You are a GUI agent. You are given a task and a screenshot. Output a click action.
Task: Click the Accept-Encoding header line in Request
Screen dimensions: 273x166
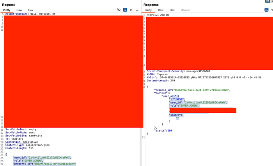click(x=30, y=14)
